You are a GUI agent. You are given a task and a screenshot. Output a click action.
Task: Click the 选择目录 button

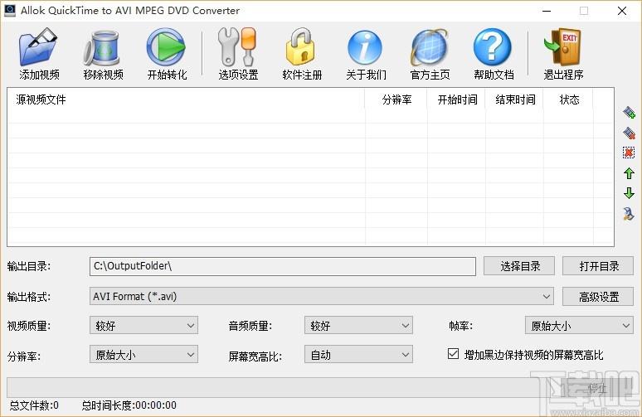pyautogui.click(x=520, y=266)
